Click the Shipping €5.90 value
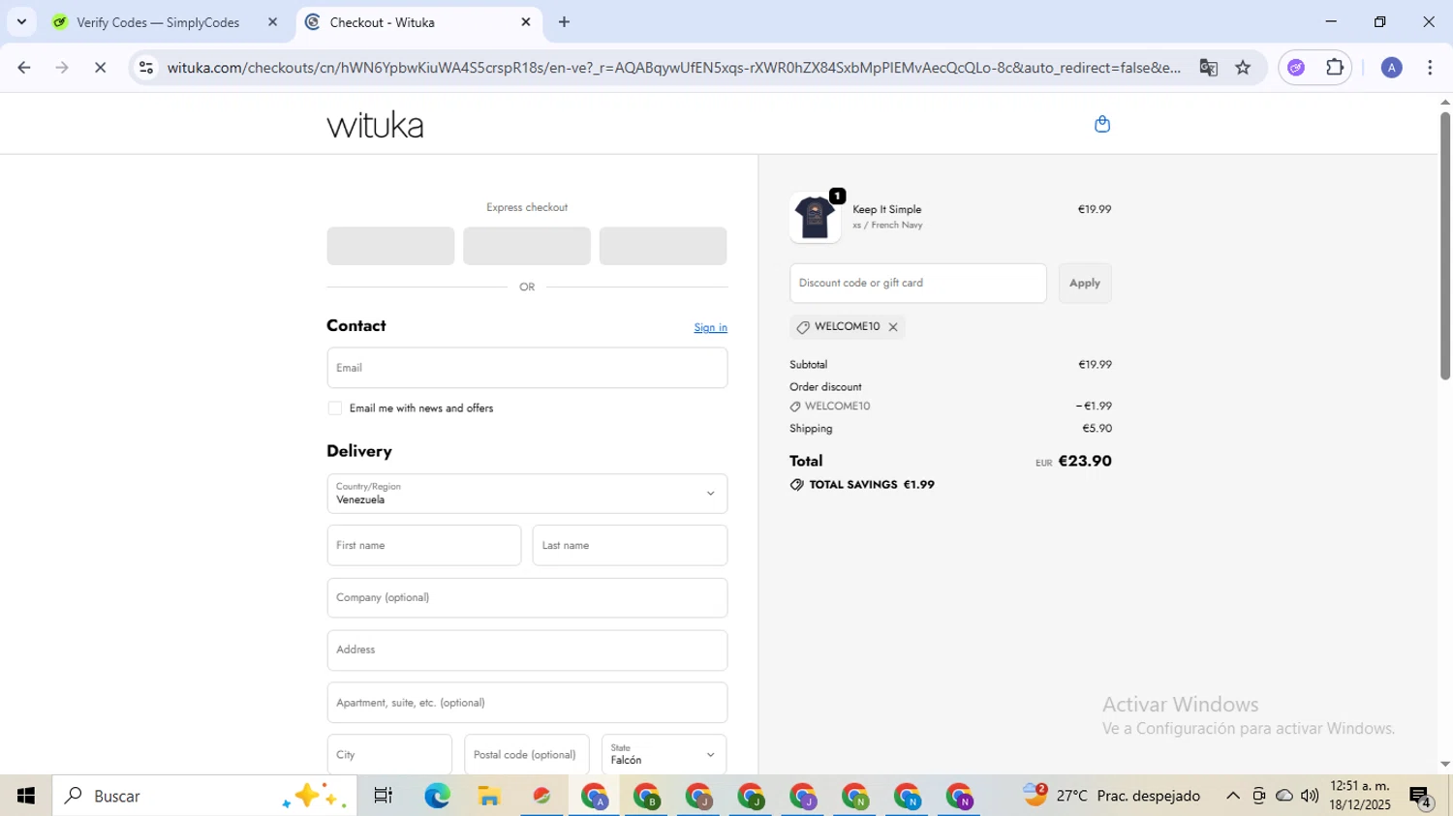Viewport: 1453px width, 816px height. pyautogui.click(x=1097, y=429)
